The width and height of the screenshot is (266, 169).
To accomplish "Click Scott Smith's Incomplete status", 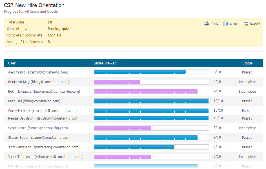I will point(247,128).
